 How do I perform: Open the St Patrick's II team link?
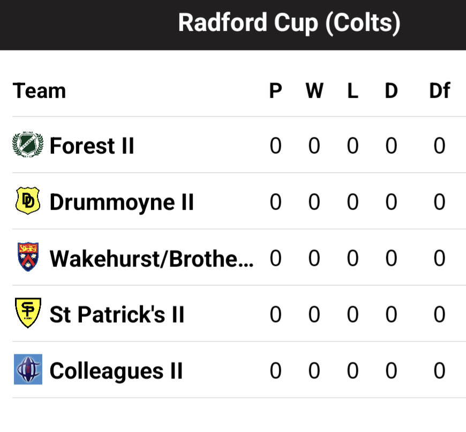(x=117, y=315)
